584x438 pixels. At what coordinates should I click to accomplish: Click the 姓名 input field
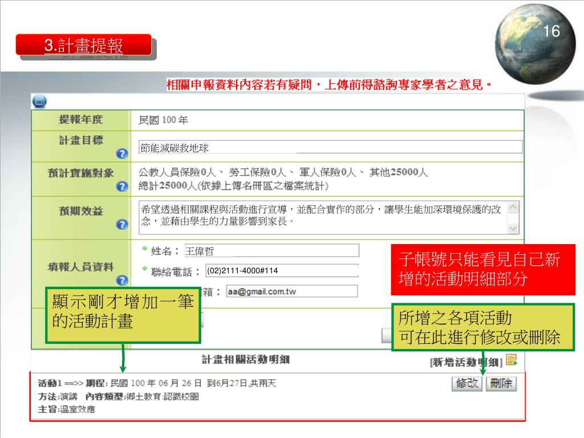272,251
